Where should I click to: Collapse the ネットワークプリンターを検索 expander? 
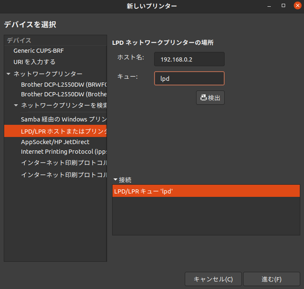(16, 105)
